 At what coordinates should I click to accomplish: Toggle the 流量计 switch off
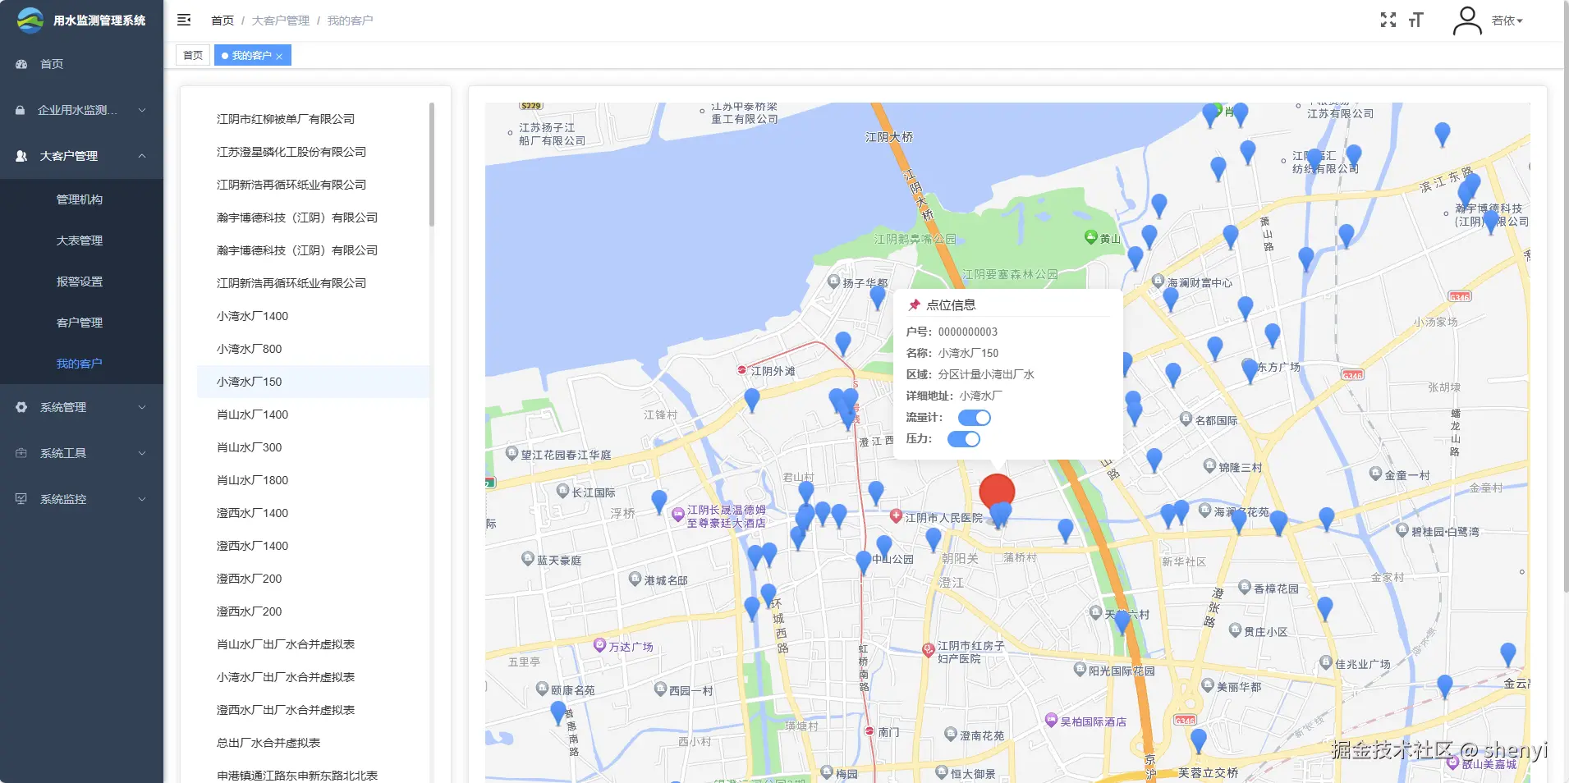[975, 418]
